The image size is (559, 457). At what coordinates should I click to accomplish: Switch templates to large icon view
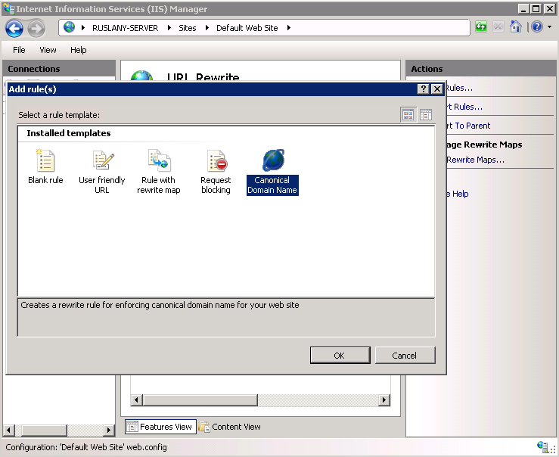tap(408, 115)
